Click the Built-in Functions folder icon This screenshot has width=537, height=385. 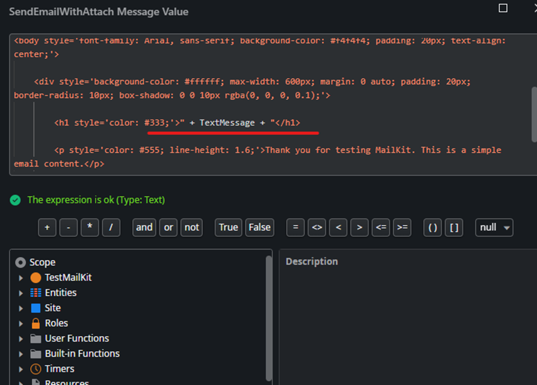[x=36, y=354]
